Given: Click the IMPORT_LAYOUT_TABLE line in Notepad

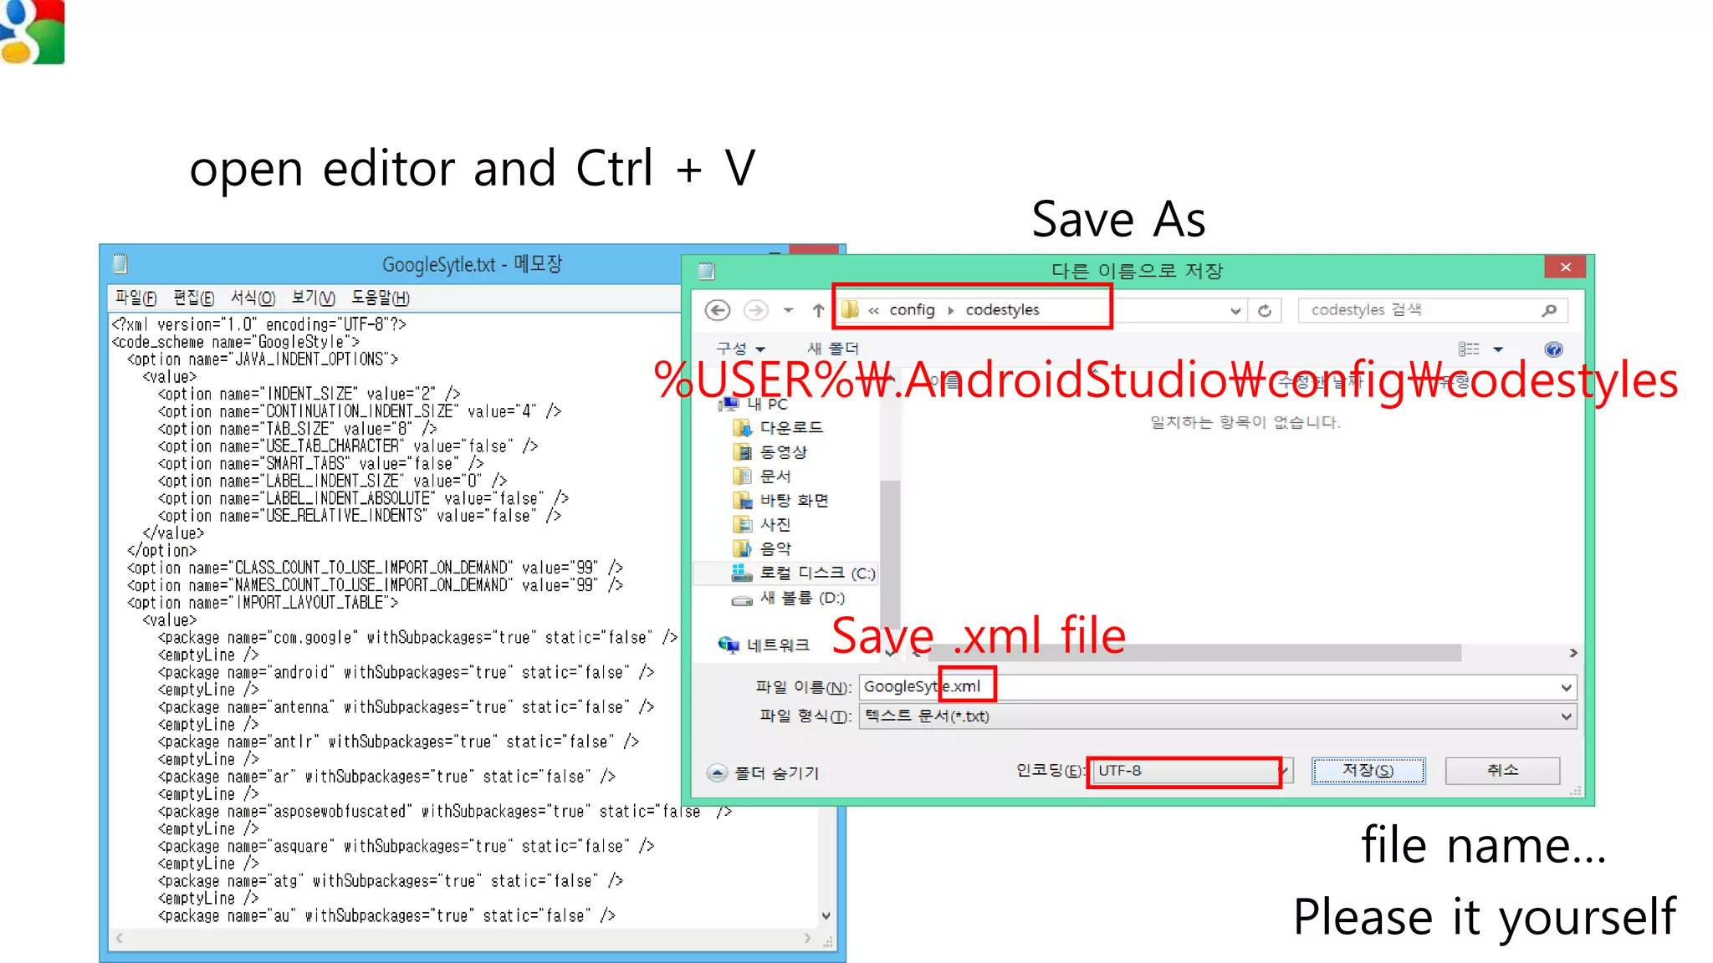Looking at the screenshot, I should tap(263, 603).
